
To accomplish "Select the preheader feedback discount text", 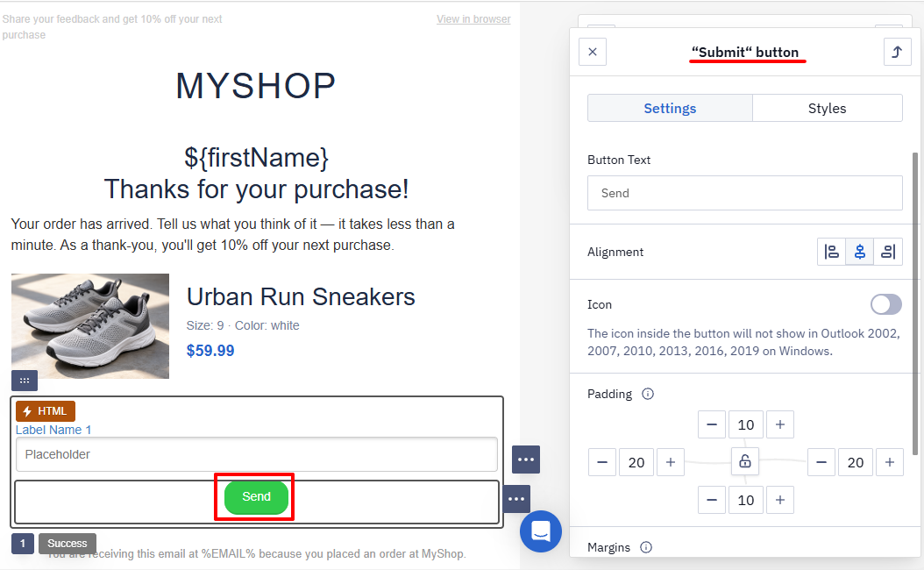I will (112, 26).
